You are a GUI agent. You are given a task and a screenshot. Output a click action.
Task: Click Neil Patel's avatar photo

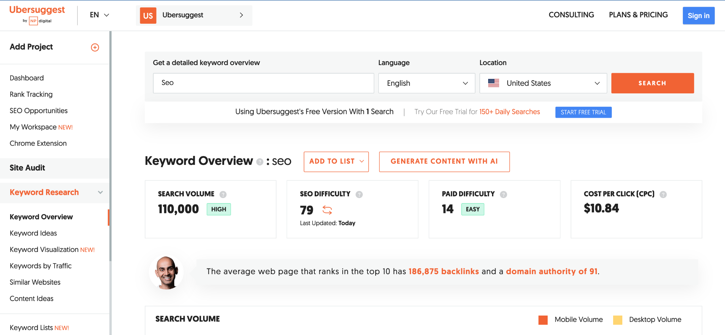click(166, 272)
